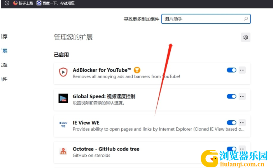Image resolution: width=273 pixels, height=168 pixels.
Task: Disable Octotree GitHub code tree toggle
Action: pyautogui.click(x=231, y=149)
